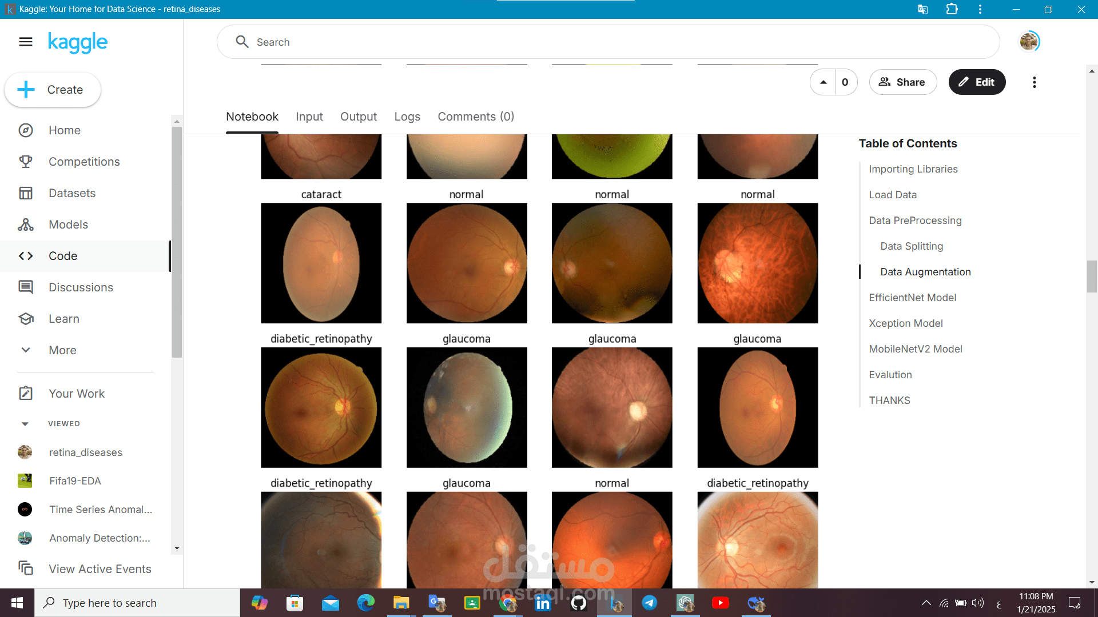Viewport: 1098px width, 617px height.
Task: Open the Models sidebar icon
Action: (26, 225)
